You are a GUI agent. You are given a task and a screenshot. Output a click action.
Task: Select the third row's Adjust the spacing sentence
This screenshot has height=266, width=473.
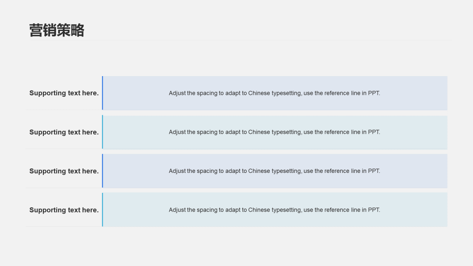click(275, 171)
